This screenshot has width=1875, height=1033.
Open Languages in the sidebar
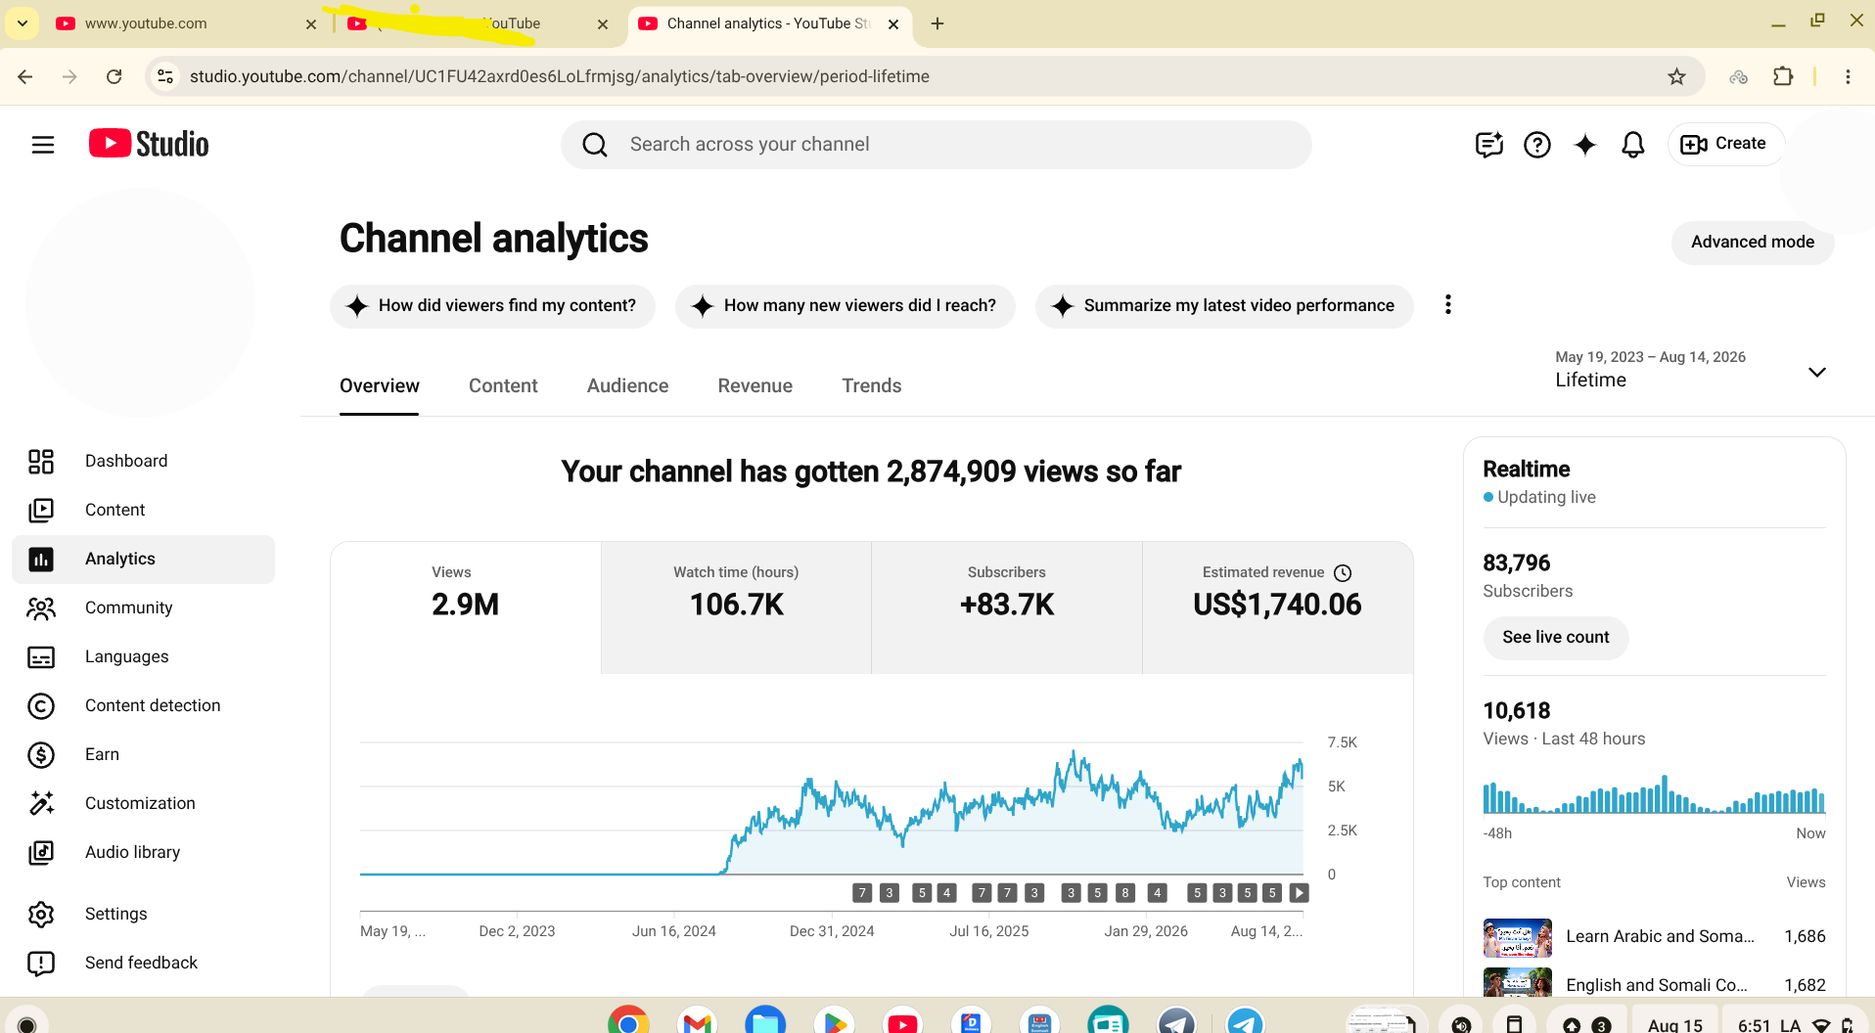[x=143, y=657]
